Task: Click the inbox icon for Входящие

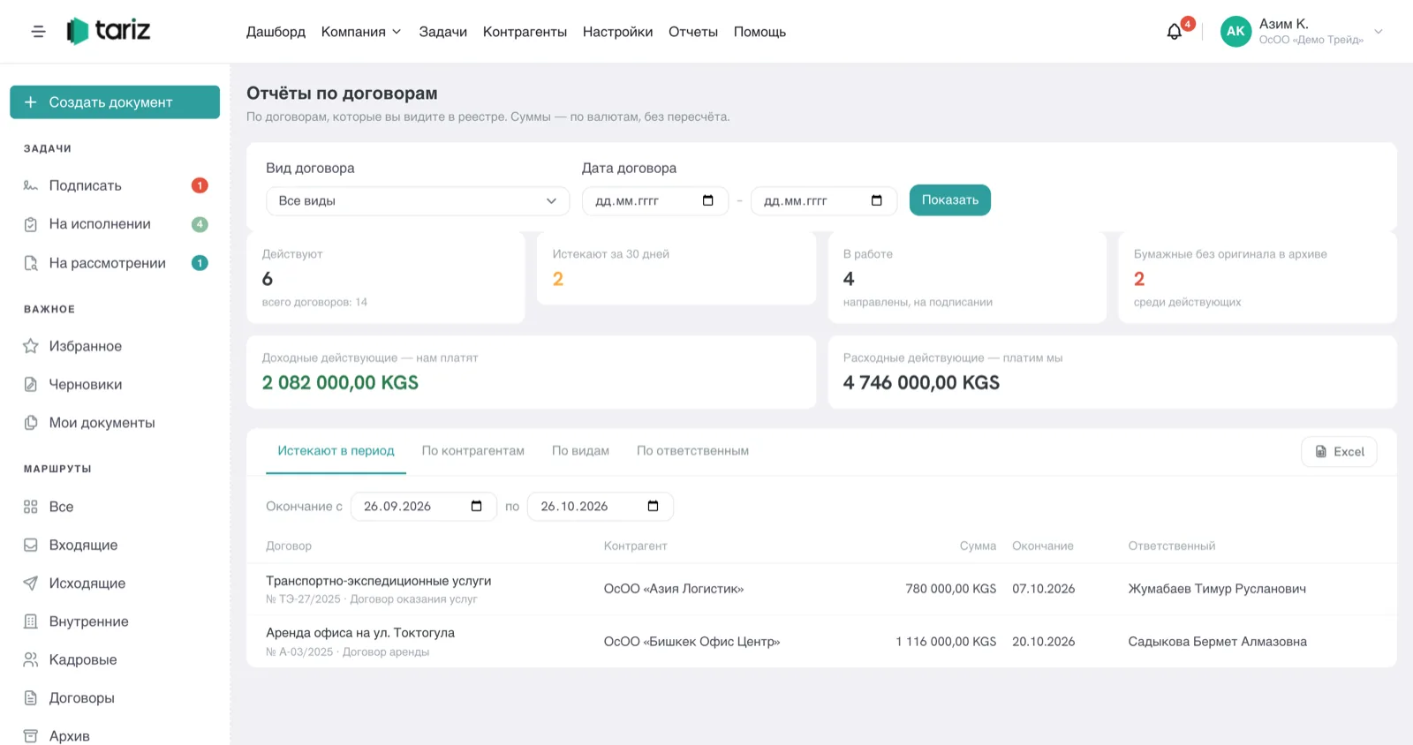Action: [x=31, y=545]
